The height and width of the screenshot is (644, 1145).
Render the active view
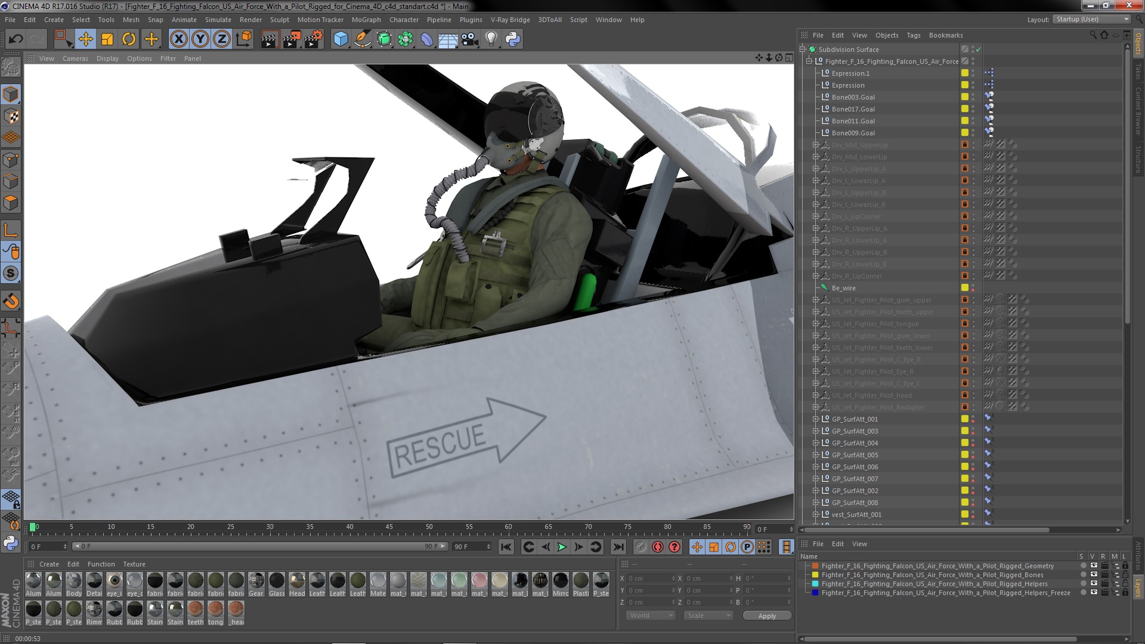click(x=270, y=39)
